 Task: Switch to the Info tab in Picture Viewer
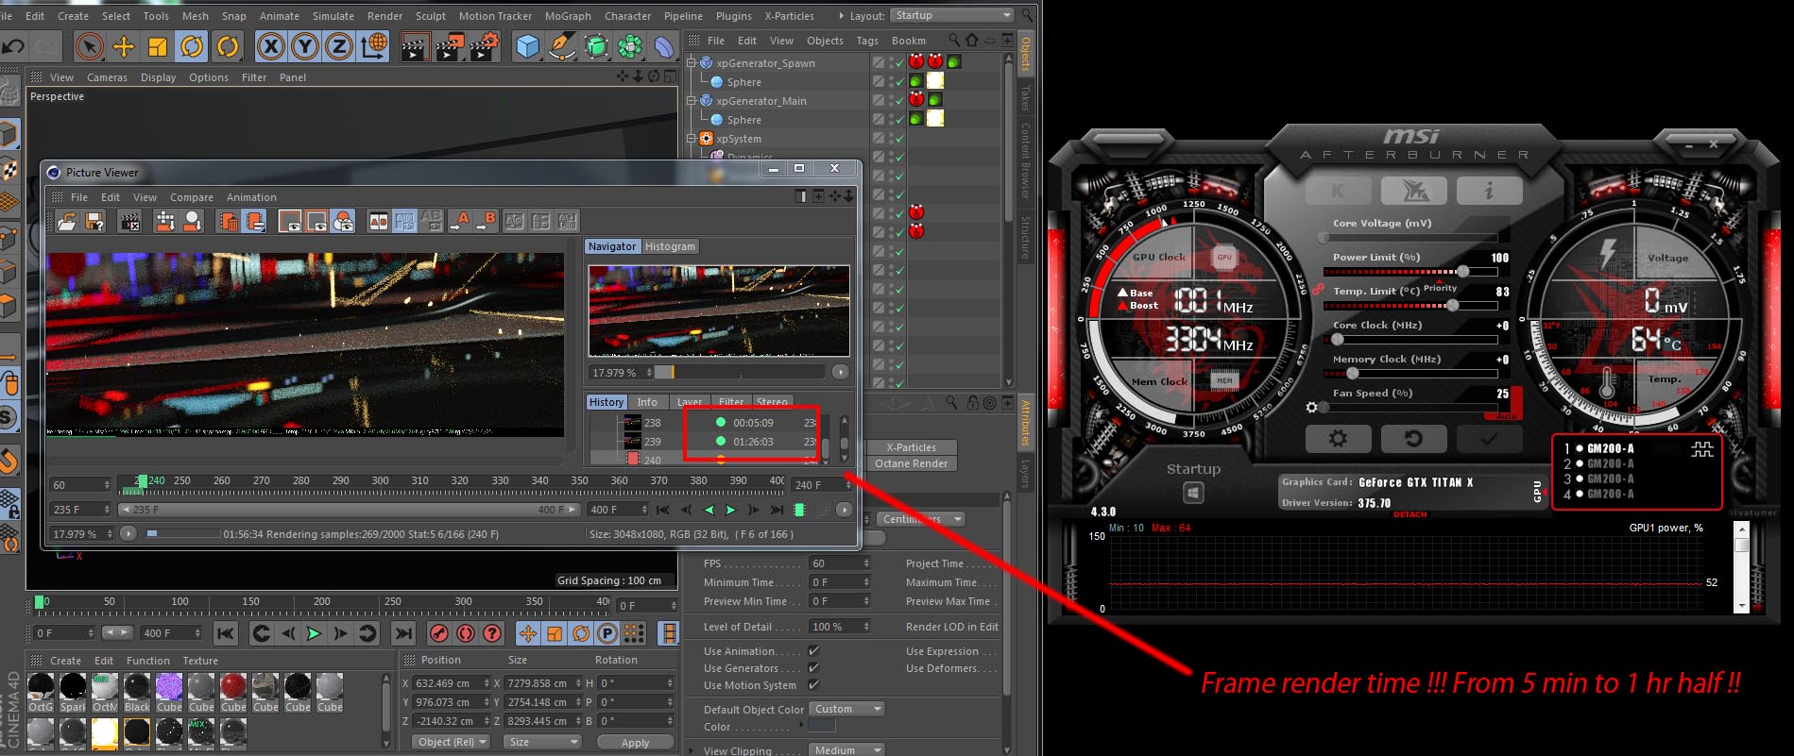pyautogui.click(x=647, y=402)
